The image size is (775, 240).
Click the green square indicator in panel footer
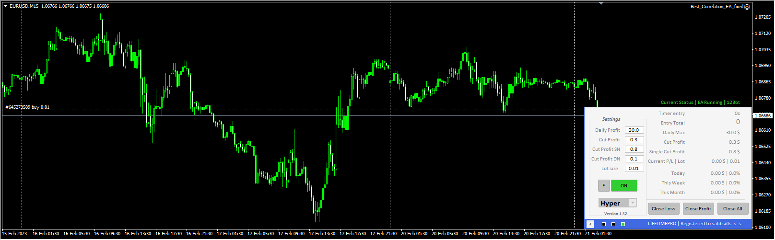pos(623,224)
